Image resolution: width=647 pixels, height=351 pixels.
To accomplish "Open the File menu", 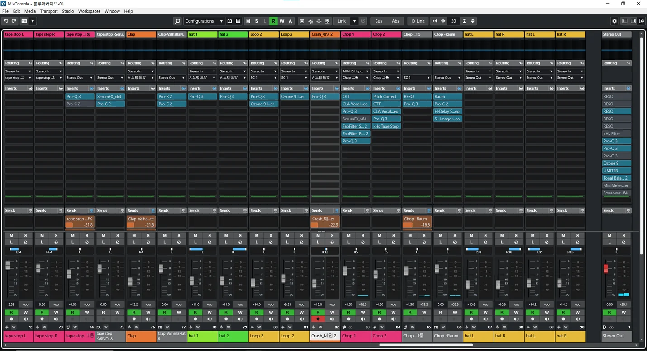I will (5, 11).
